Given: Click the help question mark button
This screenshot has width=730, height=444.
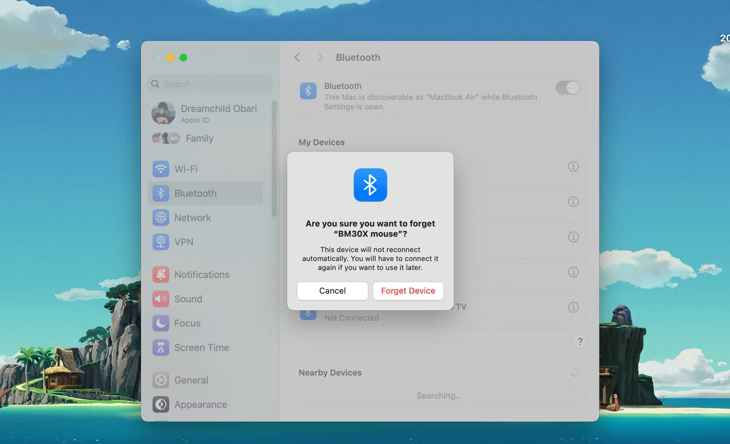Looking at the screenshot, I should [x=580, y=342].
